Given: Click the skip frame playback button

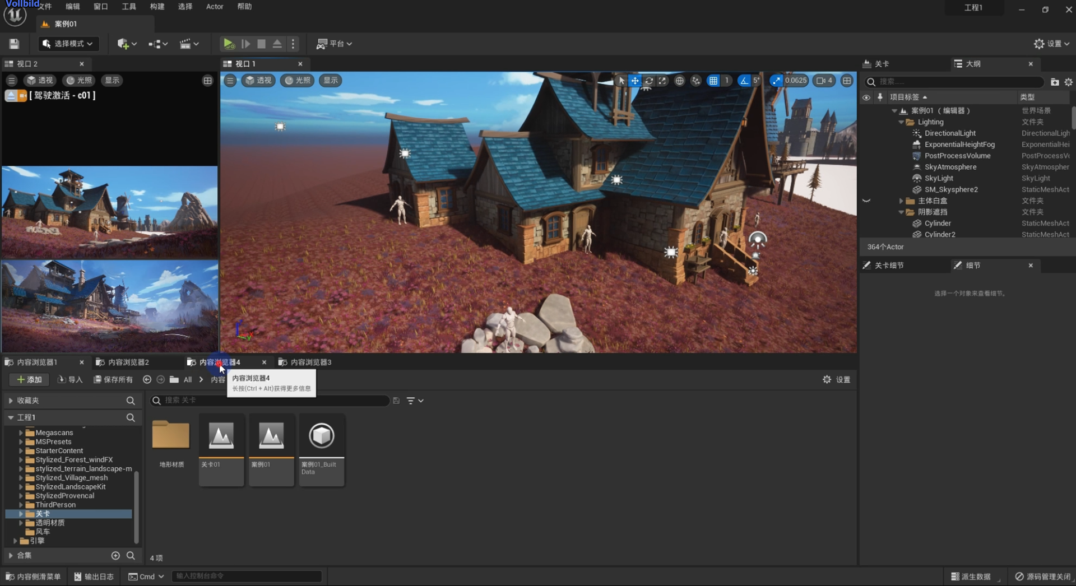Looking at the screenshot, I should pyautogui.click(x=245, y=44).
